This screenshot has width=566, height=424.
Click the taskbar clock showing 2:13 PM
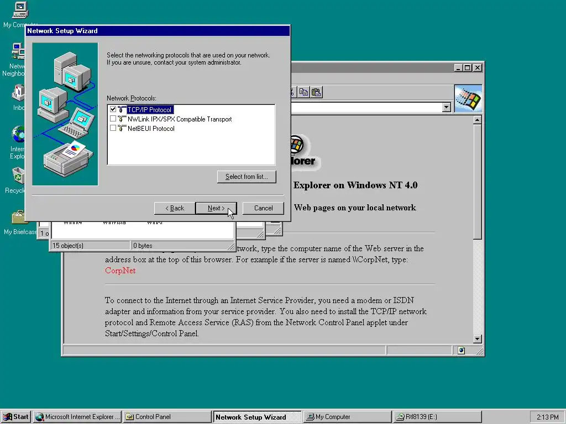pos(547,417)
